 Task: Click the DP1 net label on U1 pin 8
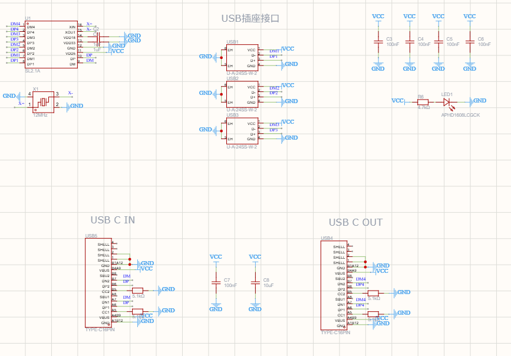14,60
